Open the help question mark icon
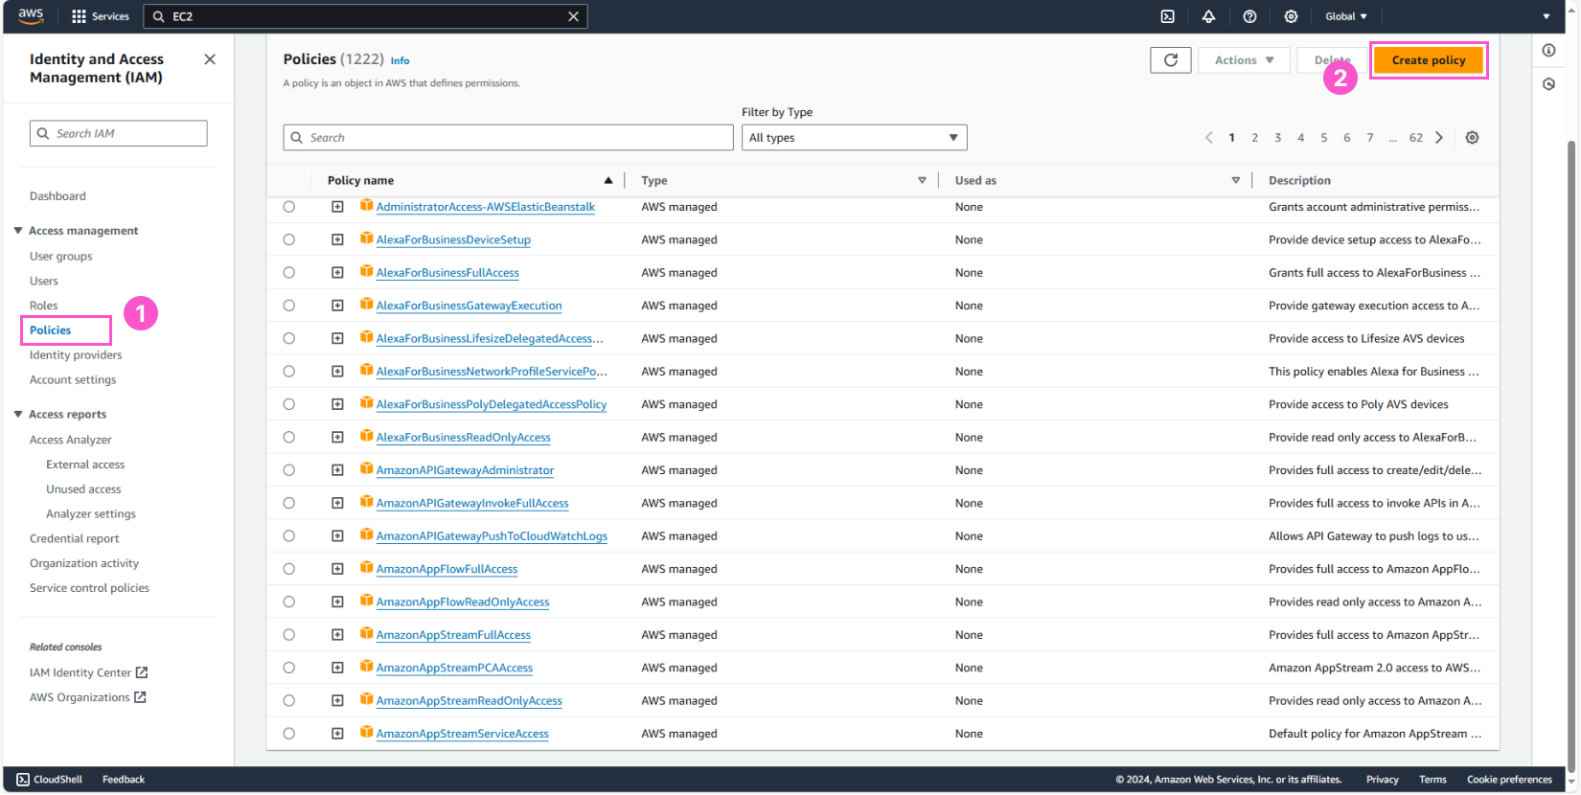This screenshot has height=795, width=1581. tap(1249, 16)
